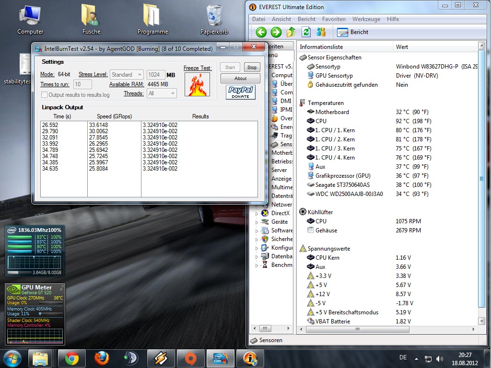Viewport: 491px width, 368px height.
Task: Expand the Datenbank tree node
Action: tap(257, 257)
